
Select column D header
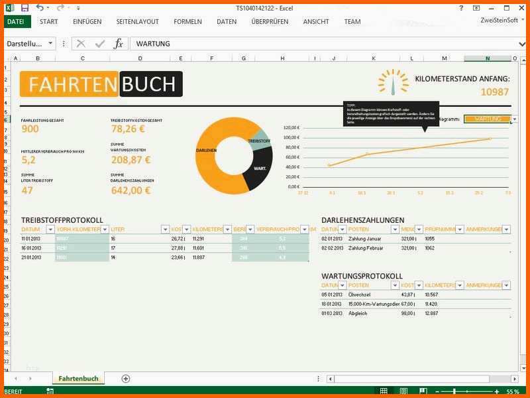(x=140, y=58)
